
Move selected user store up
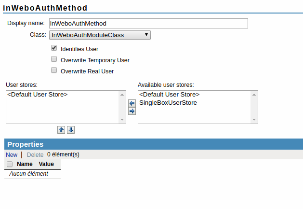(x=61, y=130)
